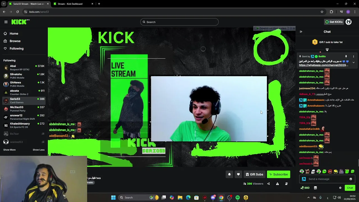Screen dimensions: 359x202
Task: Open Mo3taz03 channel in Following
Action: coord(24,109)
